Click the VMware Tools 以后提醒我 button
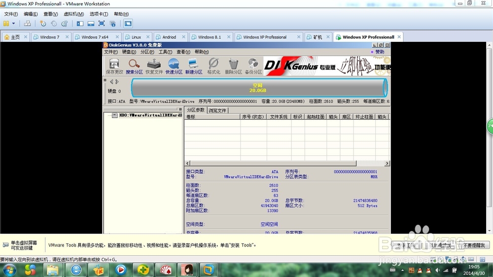 (x=440, y=245)
